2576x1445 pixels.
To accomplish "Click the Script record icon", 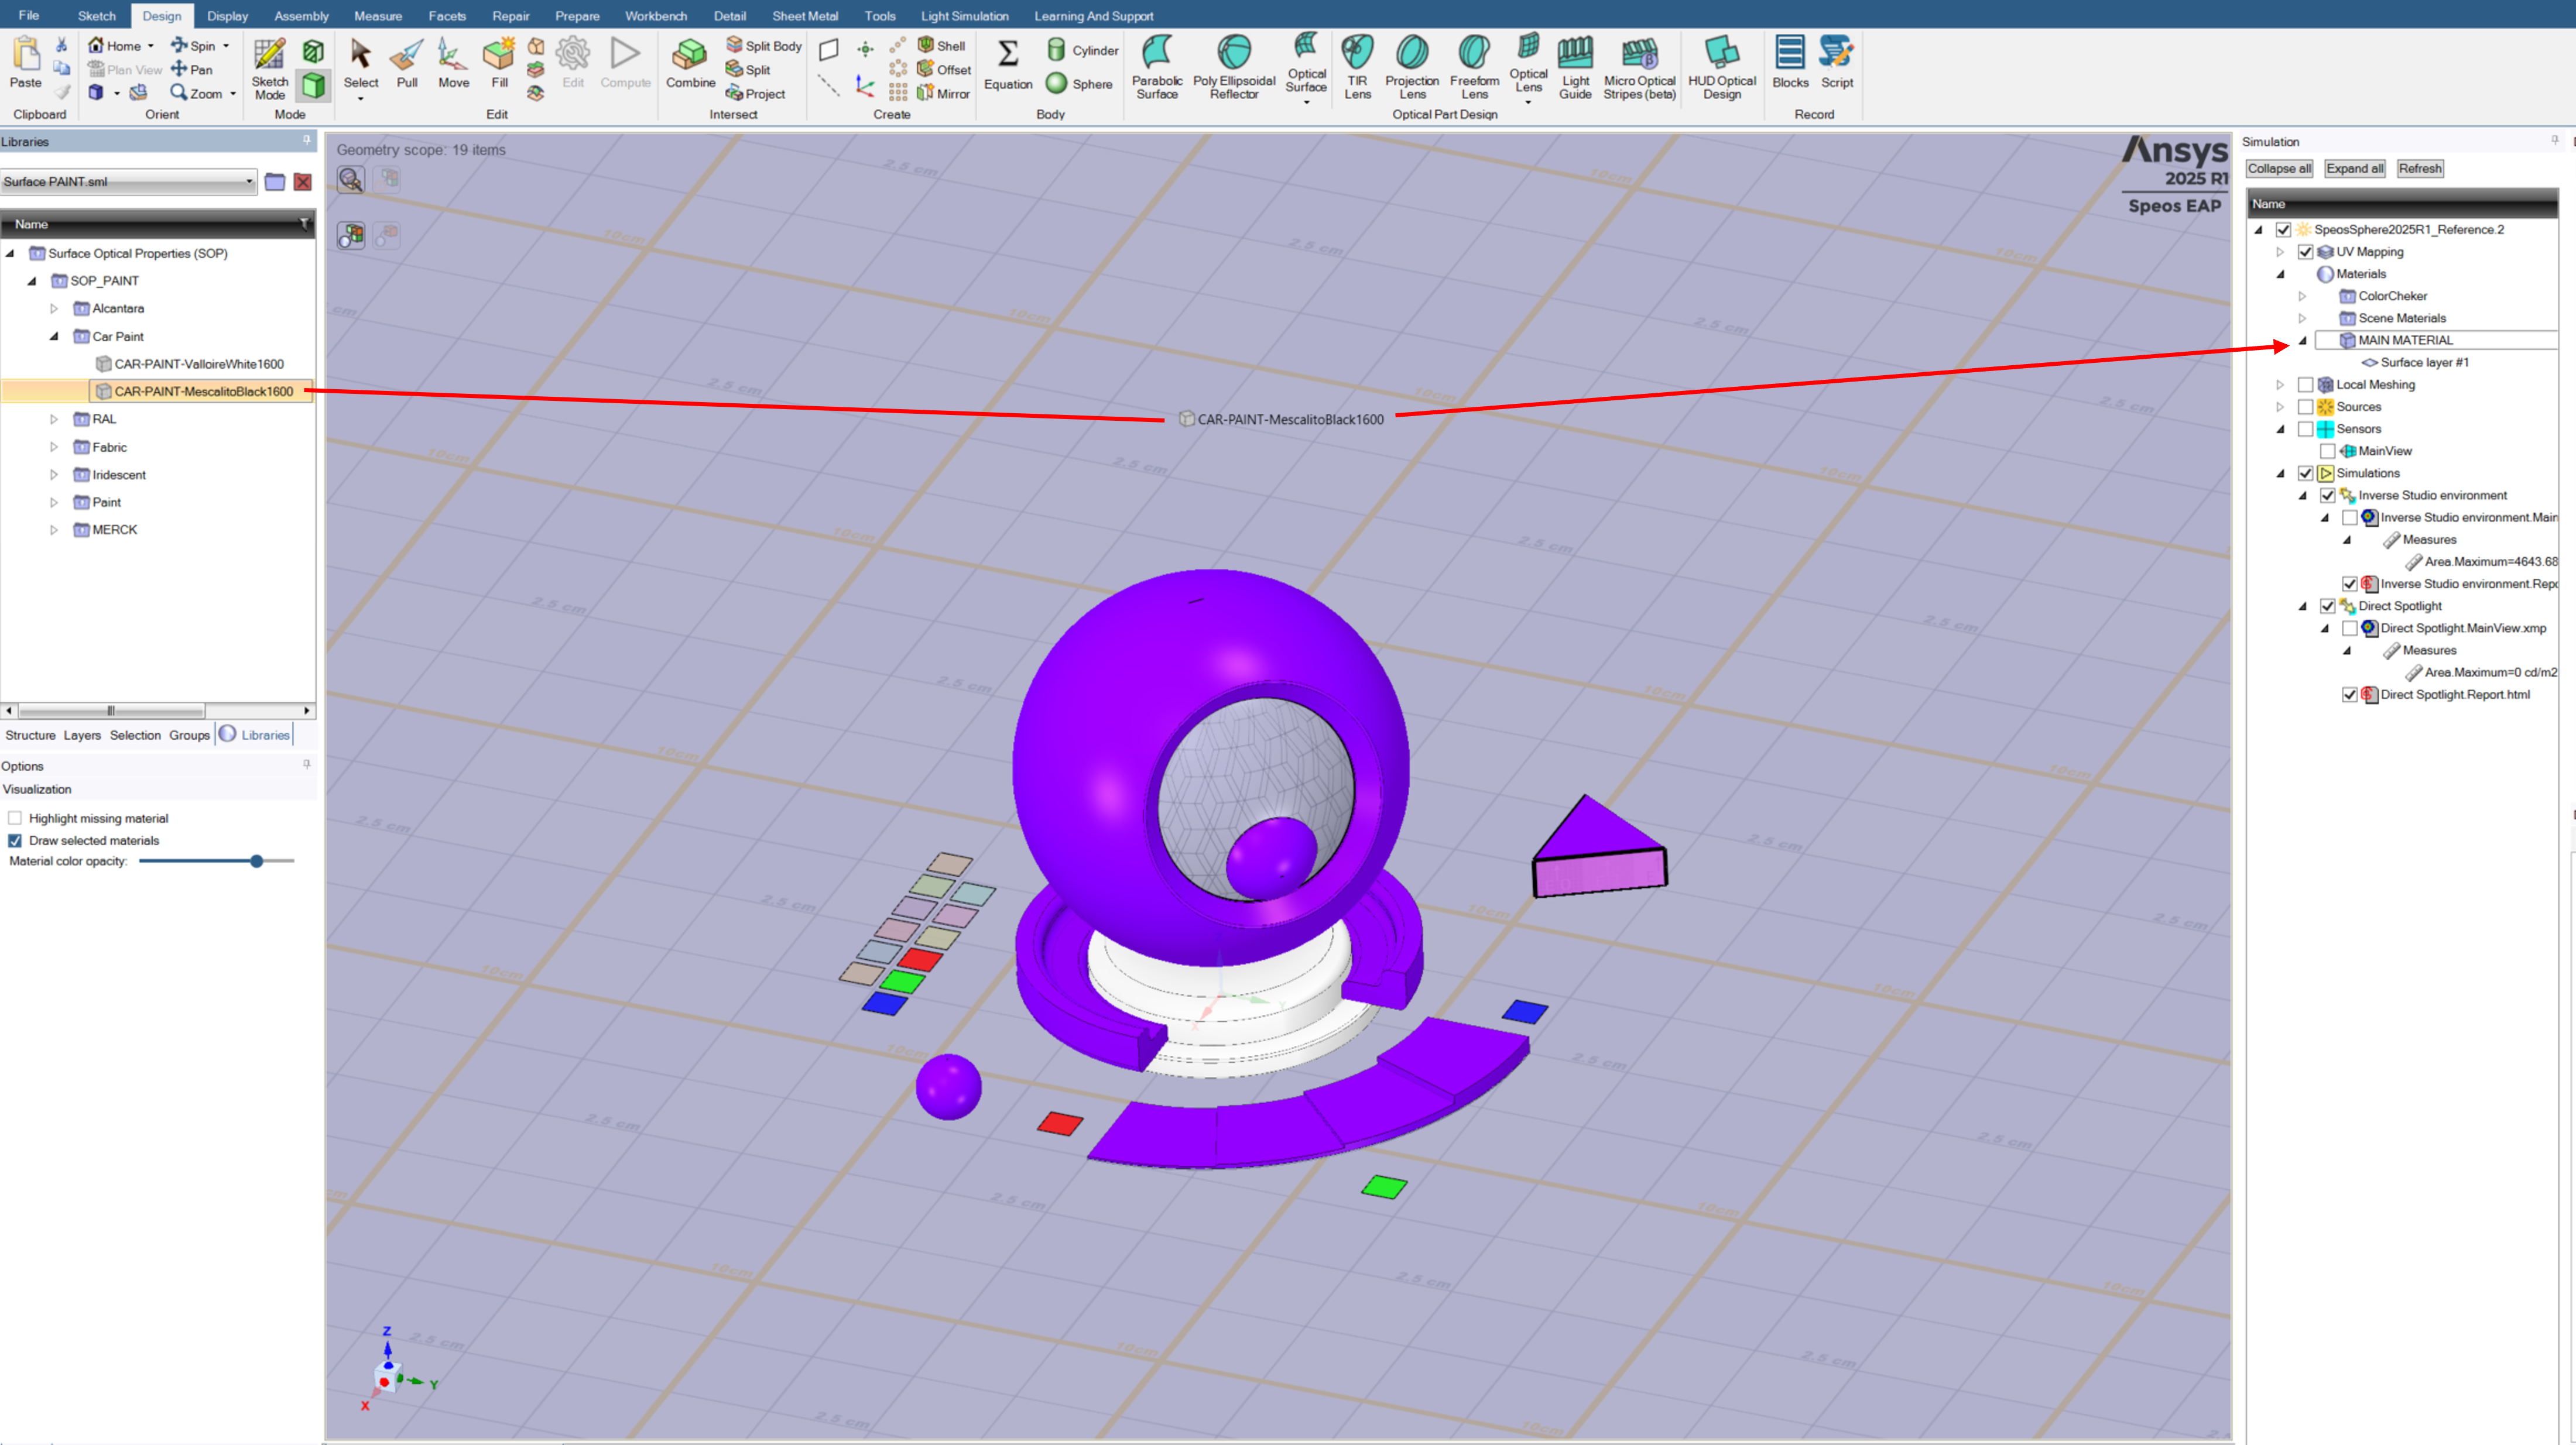I will 1837,62.
